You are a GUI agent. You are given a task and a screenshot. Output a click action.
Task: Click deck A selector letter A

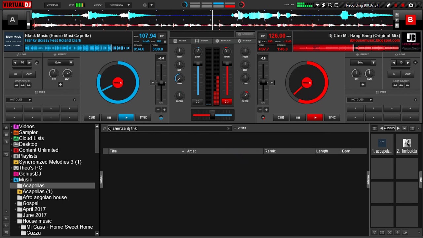pyautogui.click(x=13, y=20)
